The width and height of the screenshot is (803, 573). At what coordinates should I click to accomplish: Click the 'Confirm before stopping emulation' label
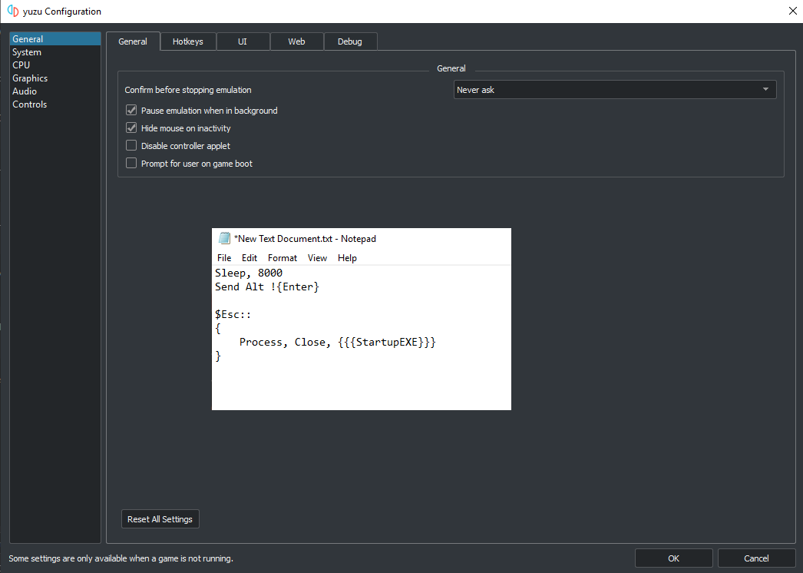click(188, 90)
